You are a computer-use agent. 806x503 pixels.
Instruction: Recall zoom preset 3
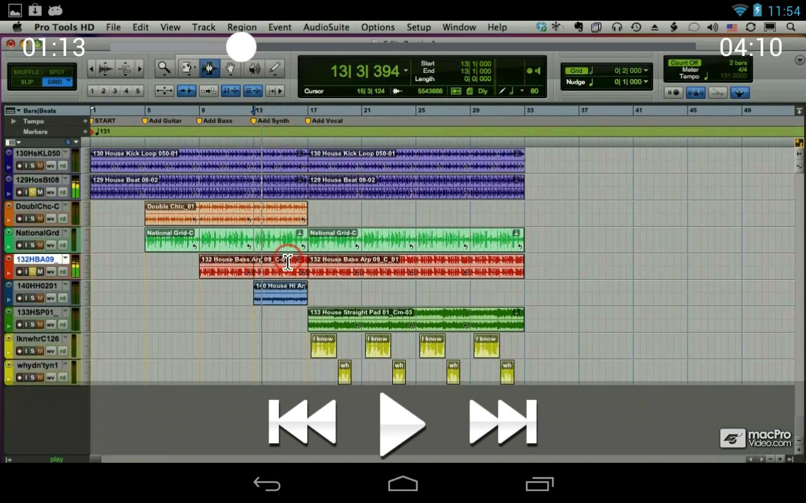pos(115,91)
